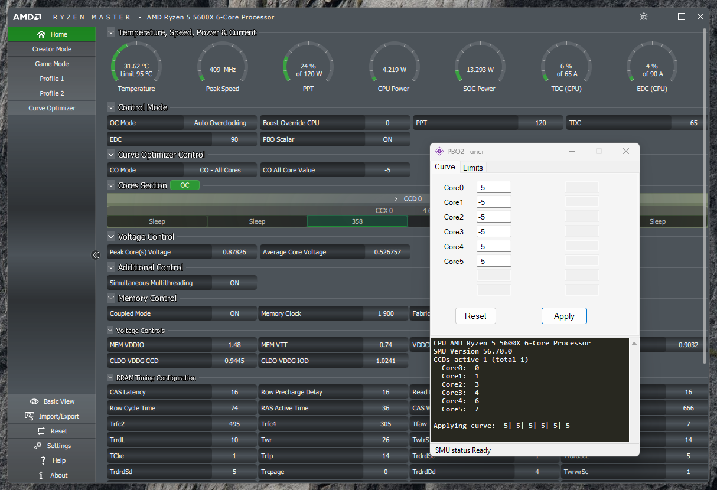The image size is (717, 490).
Task: Click Apply in PBO2 Tuner
Action: [564, 316]
